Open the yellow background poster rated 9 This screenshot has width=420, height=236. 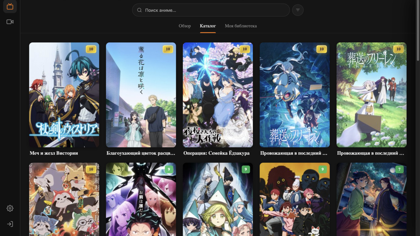pos(295,199)
